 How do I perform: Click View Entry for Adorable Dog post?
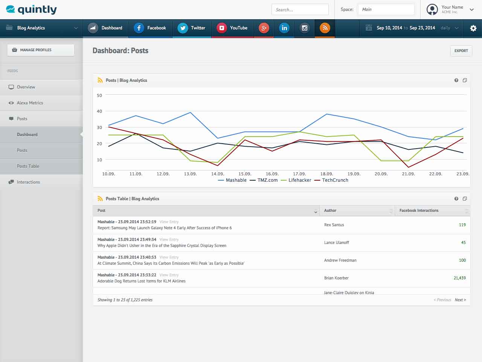(169, 275)
